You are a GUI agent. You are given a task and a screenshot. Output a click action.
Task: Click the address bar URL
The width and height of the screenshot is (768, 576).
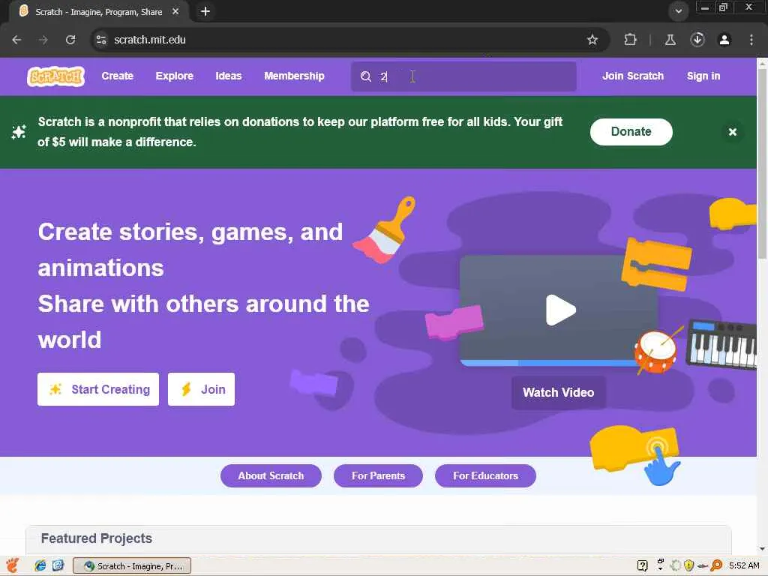[x=150, y=40]
